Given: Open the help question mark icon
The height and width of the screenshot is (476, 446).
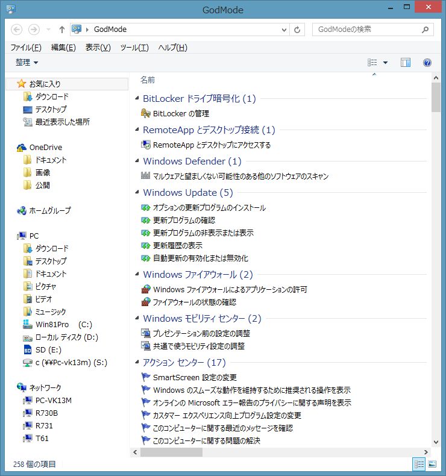Looking at the screenshot, I should pyautogui.click(x=427, y=63).
